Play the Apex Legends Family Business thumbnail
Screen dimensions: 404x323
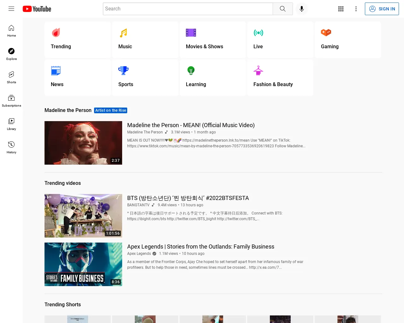pyautogui.click(x=83, y=264)
